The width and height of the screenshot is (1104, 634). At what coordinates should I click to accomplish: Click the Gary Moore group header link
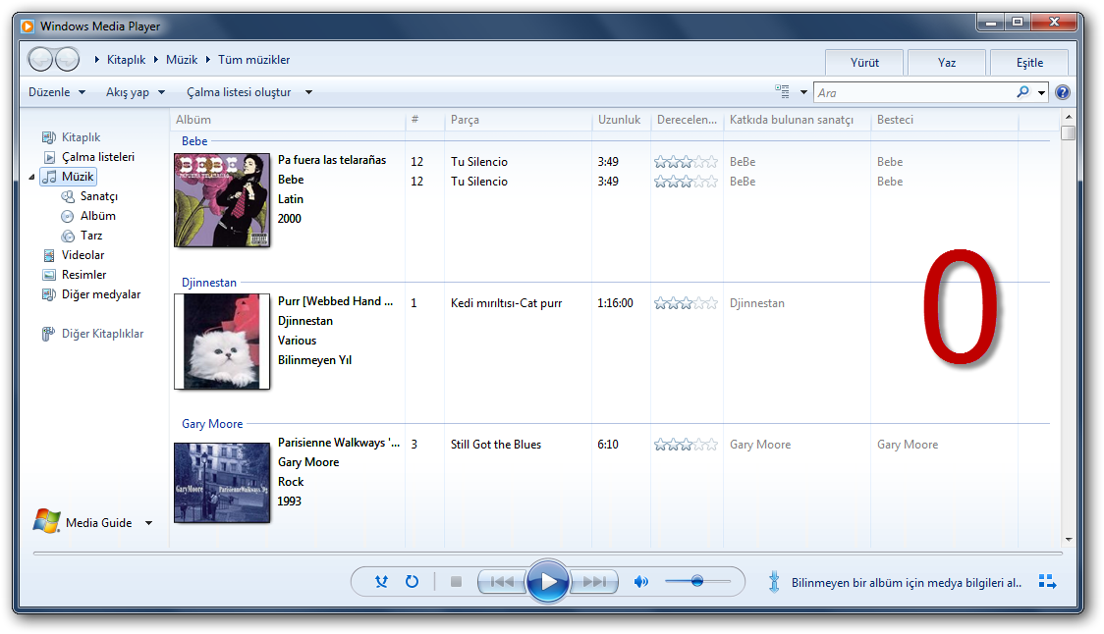(x=212, y=424)
